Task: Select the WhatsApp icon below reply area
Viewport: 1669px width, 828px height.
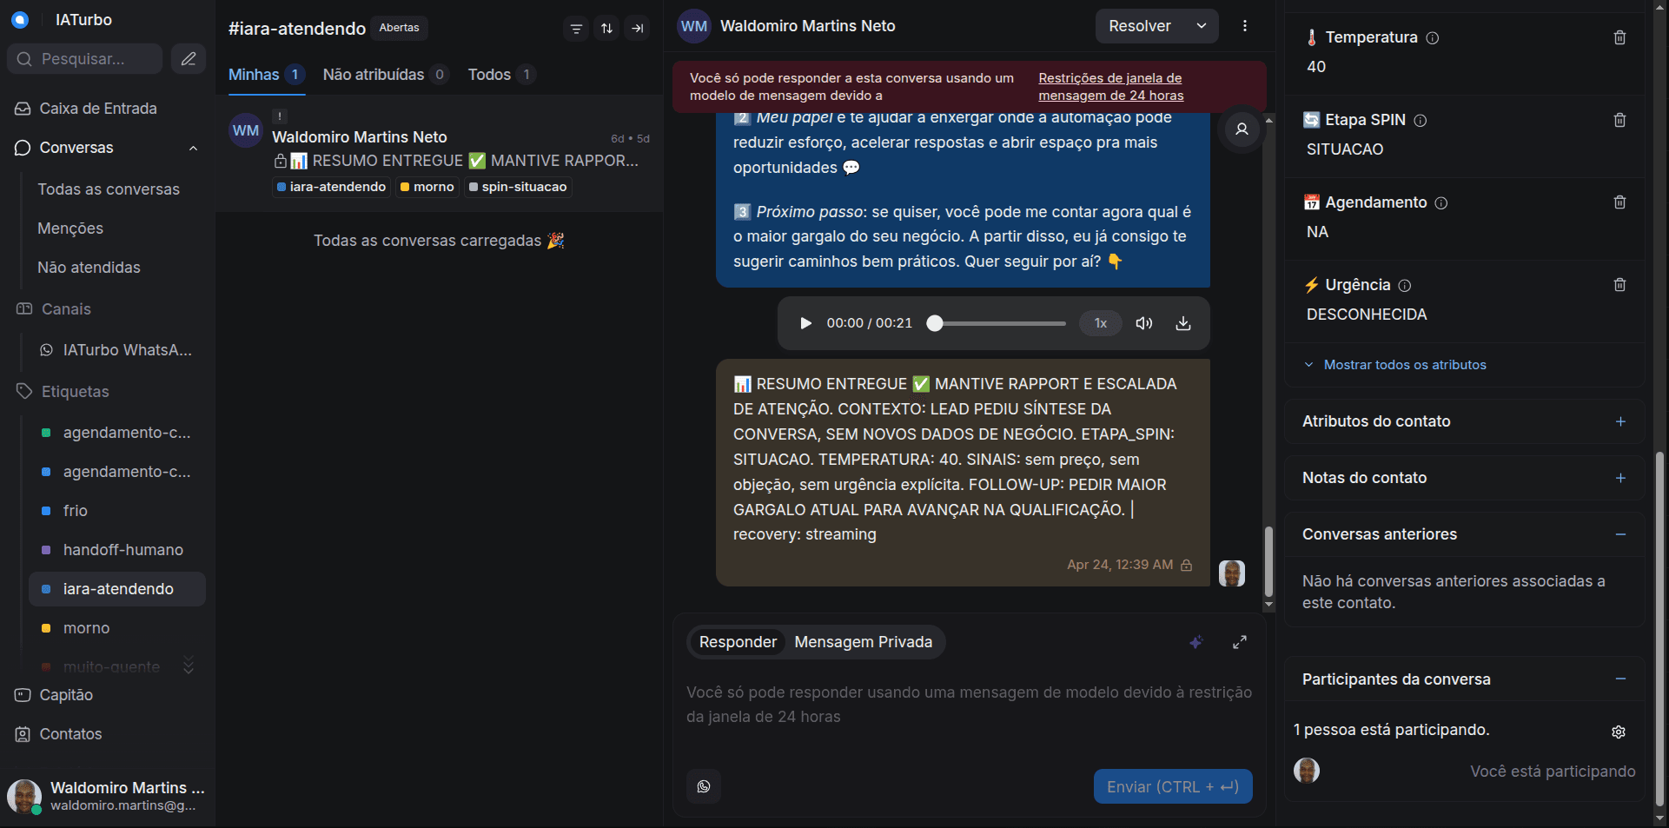Action: click(703, 786)
